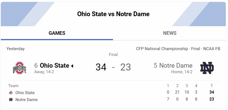Click small Ohio State logo in score table
The width and height of the screenshot is (228, 110).
coord(11,93)
